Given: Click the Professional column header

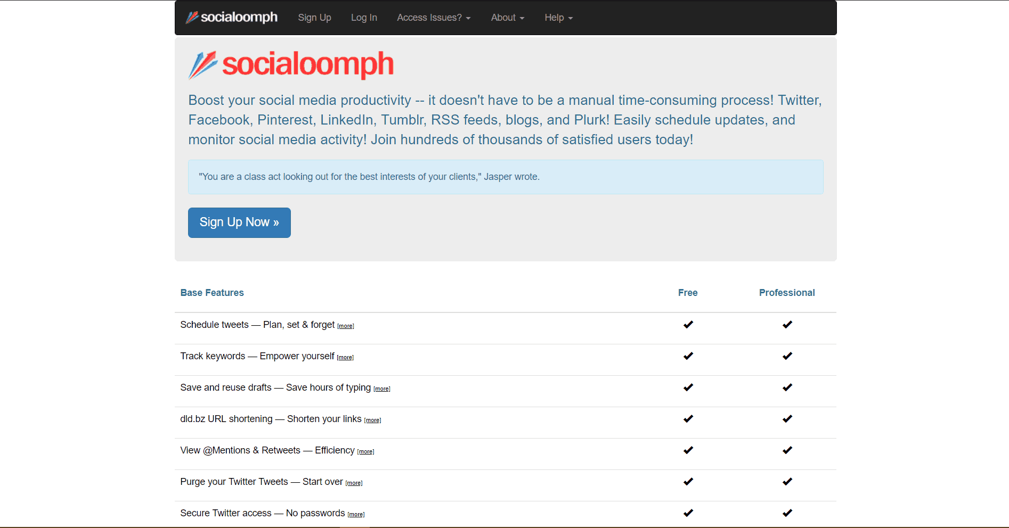Looking at the screenshot, I should (787, 293).
